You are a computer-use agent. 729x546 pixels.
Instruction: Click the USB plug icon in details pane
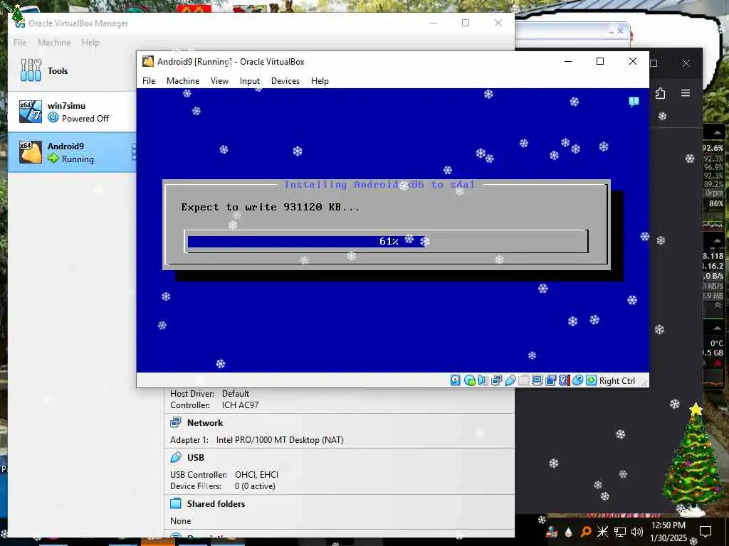pos(176,457)
